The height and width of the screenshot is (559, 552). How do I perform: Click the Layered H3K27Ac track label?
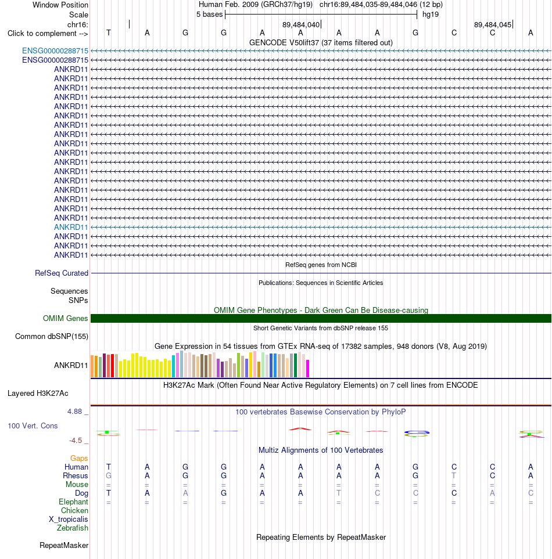[x=38, y=393]
